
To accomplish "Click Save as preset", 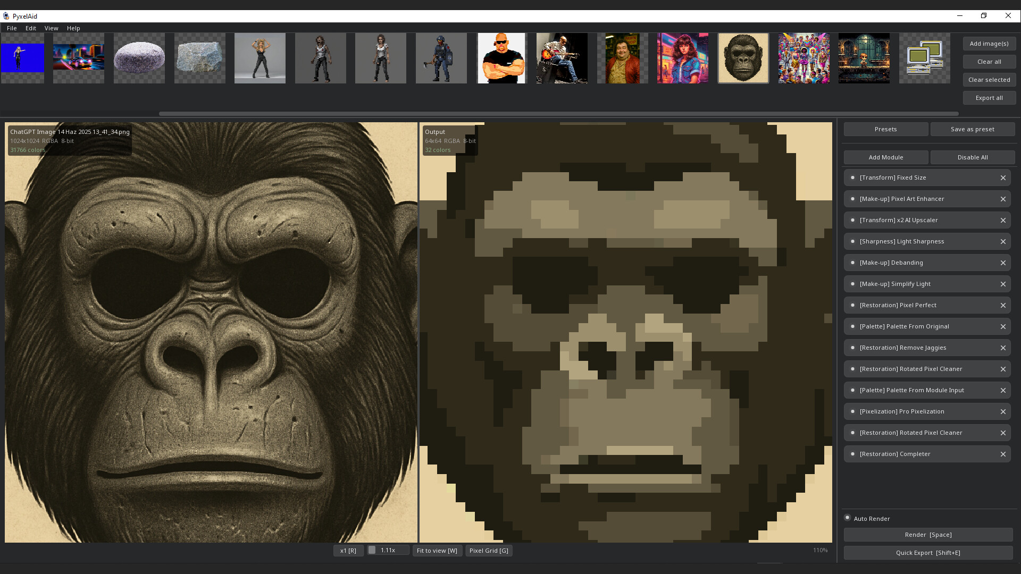I will pyautogui.click(x=973, y=129).
